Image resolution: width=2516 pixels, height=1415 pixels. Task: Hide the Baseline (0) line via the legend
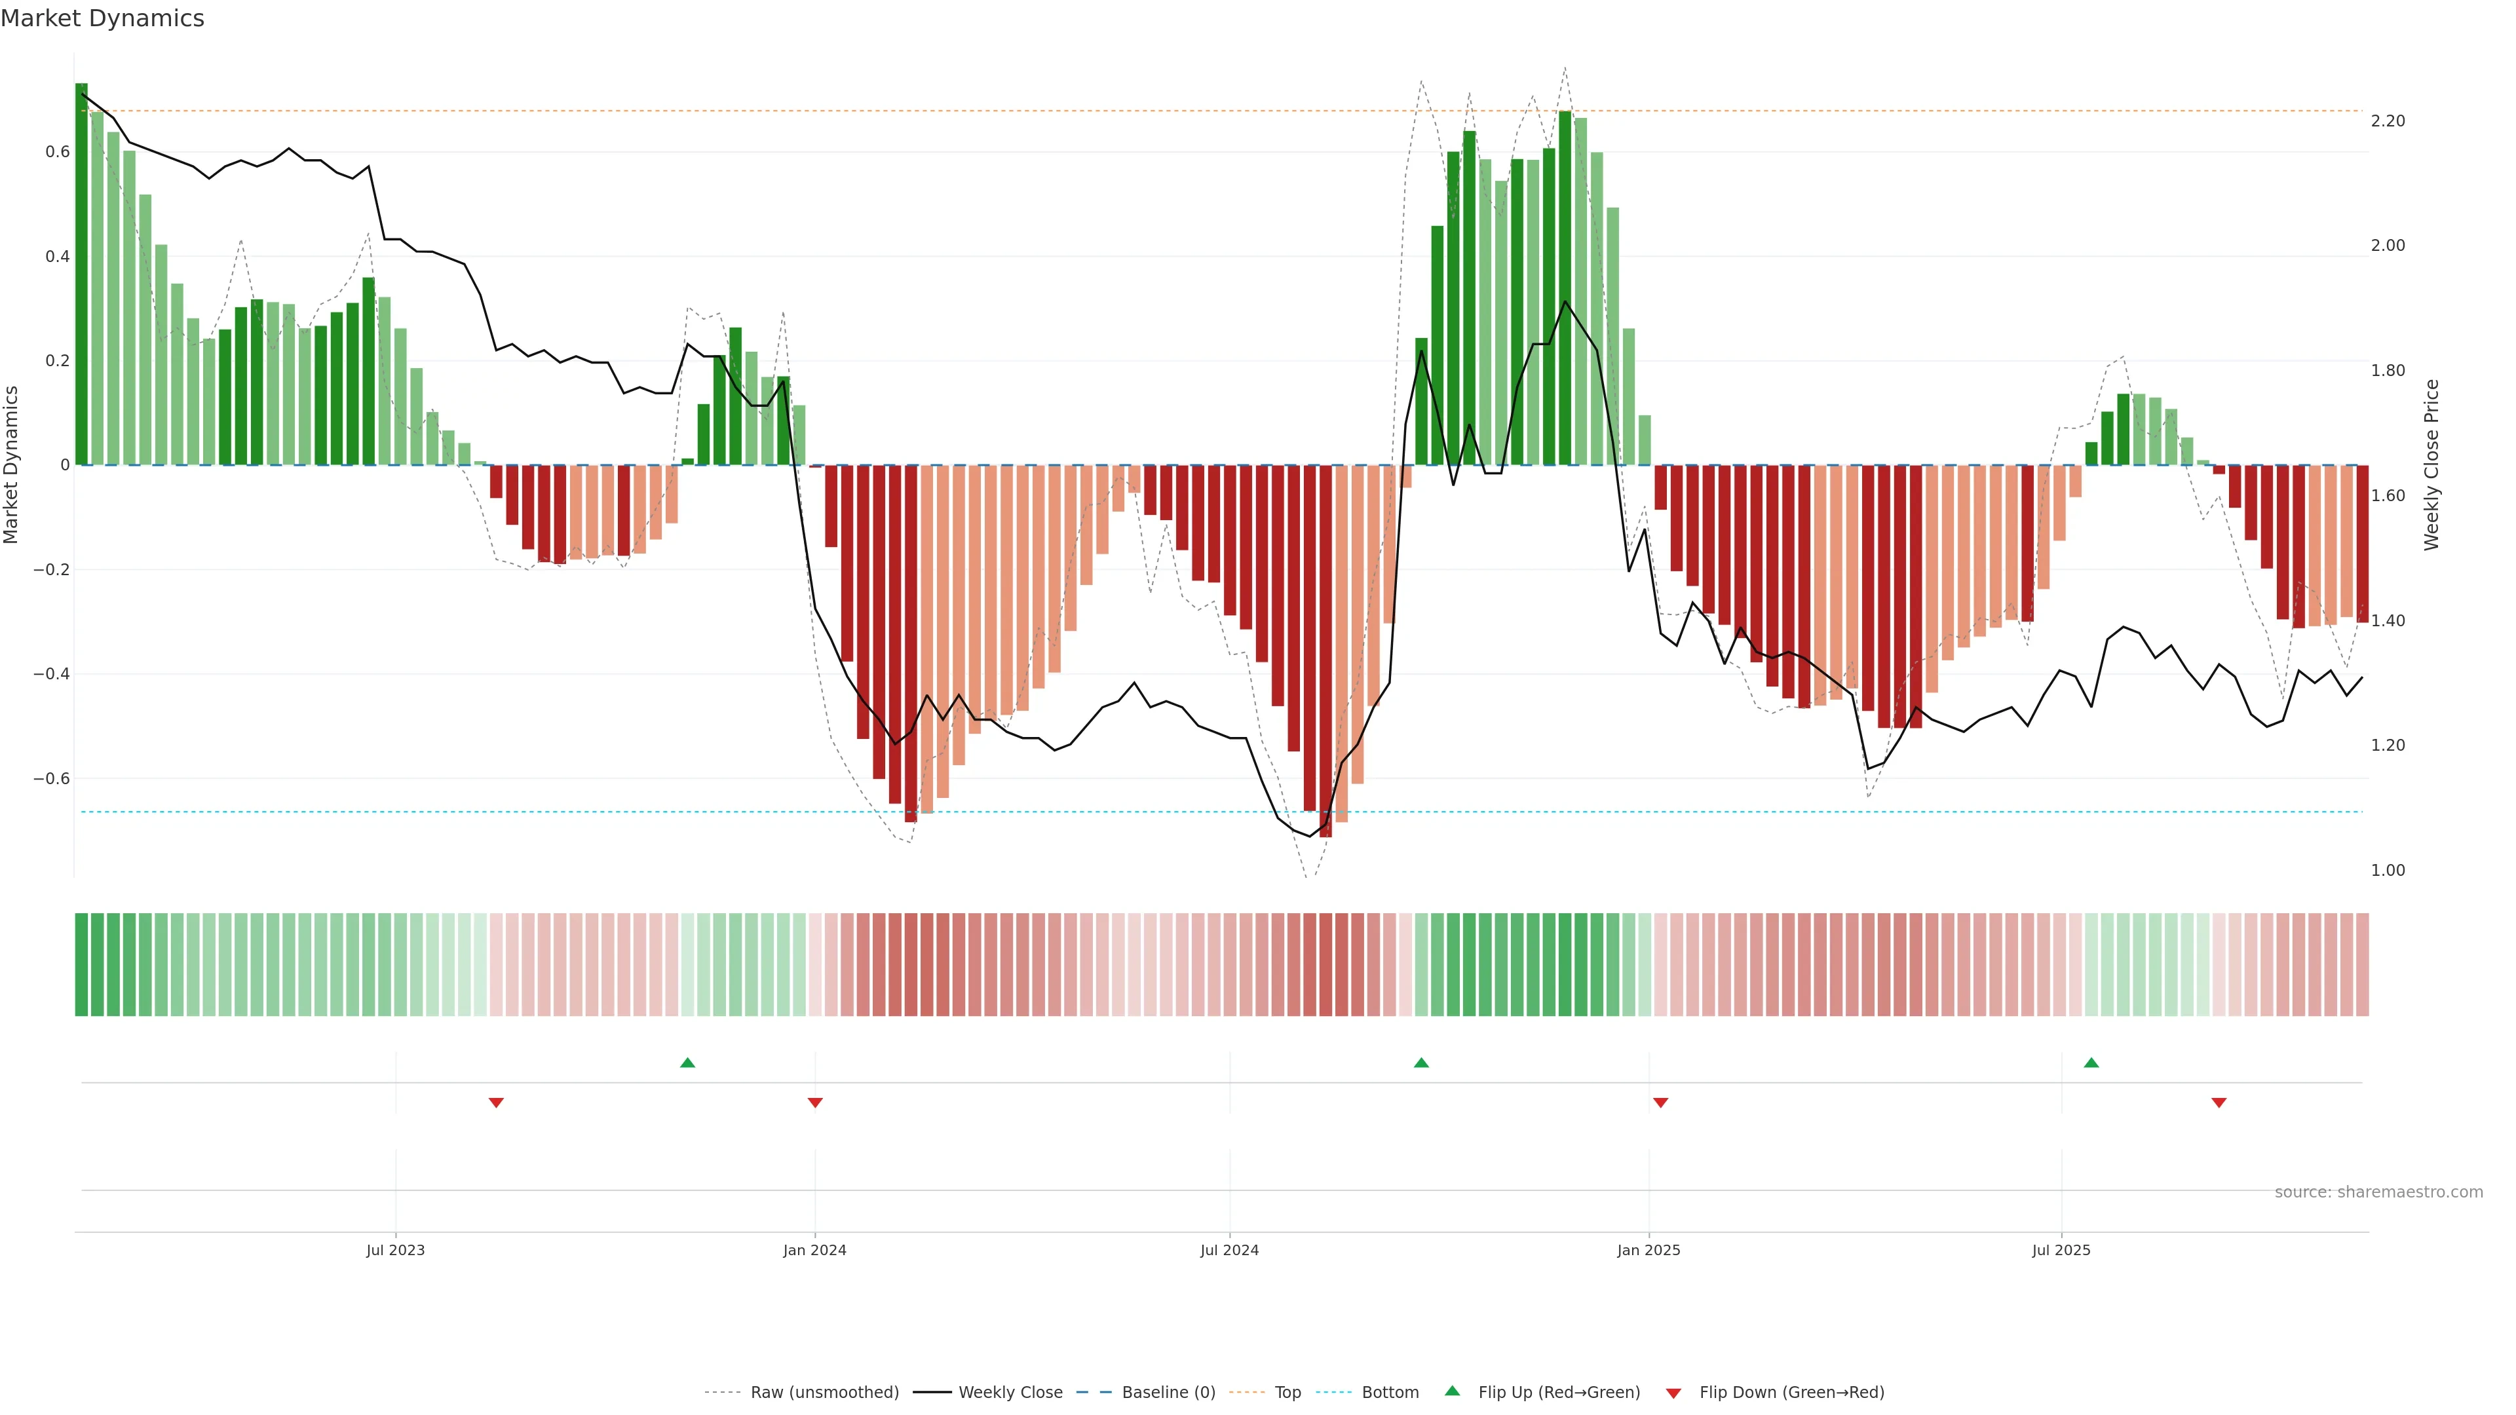[x=1168, y=1393]
